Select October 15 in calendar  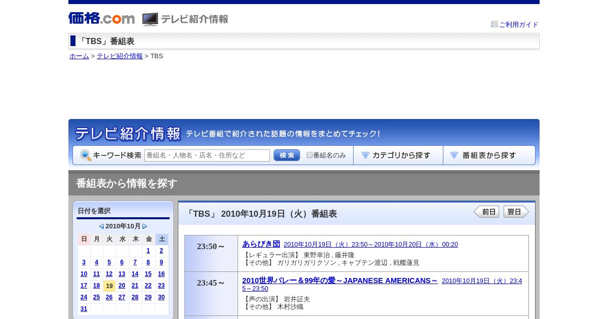click(x=148, y=274)
